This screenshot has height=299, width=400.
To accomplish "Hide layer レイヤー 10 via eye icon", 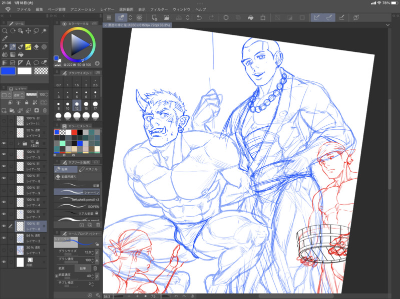I will point(4,166).
